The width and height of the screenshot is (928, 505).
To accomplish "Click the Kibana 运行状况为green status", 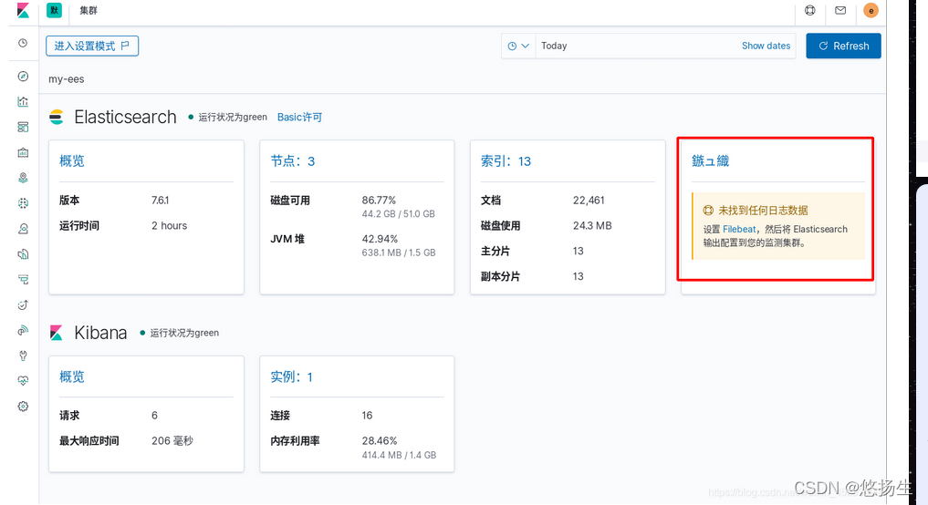I will pyautogui.click(x=184, y=333).
